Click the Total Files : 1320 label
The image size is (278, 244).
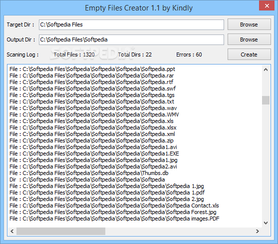(x=74, y=54)
